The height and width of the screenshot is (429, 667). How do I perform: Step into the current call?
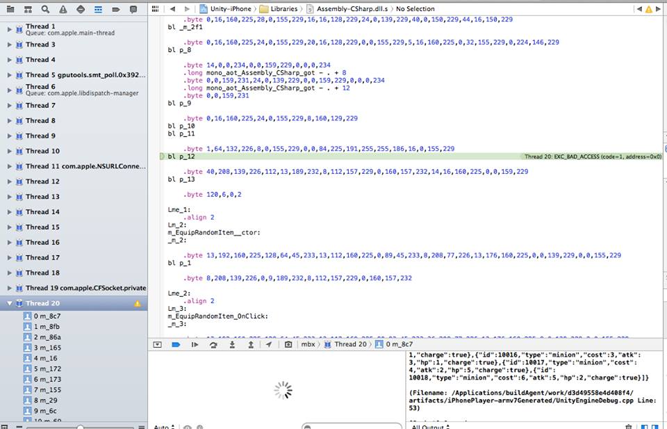click(x=232, y=344)
